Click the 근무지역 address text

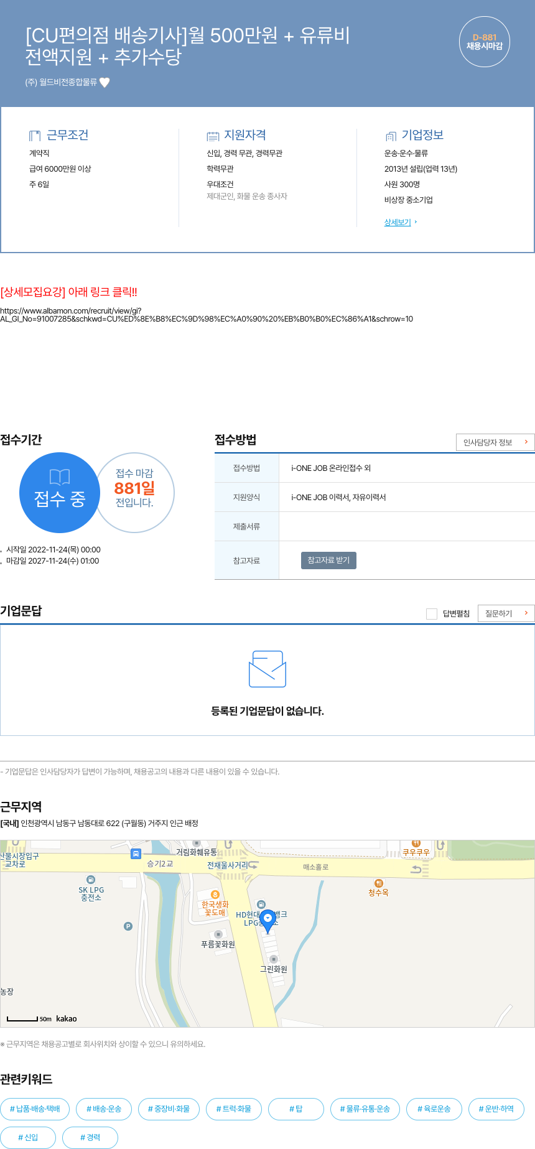(99, 823)
